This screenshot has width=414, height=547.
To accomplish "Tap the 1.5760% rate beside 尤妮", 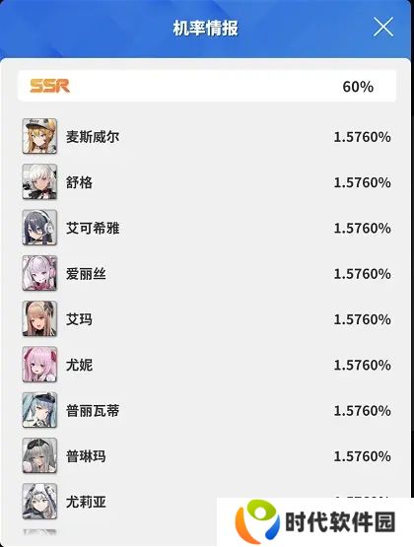I will coord(362,366).
